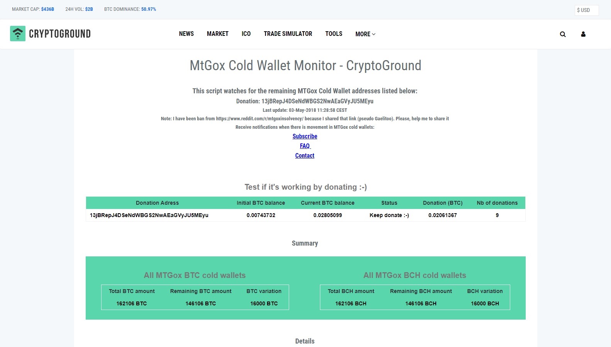Select the donation address cell in the table
Image resolution: width=611 pixels, height=347 pixels.
[x=149, y=215]
